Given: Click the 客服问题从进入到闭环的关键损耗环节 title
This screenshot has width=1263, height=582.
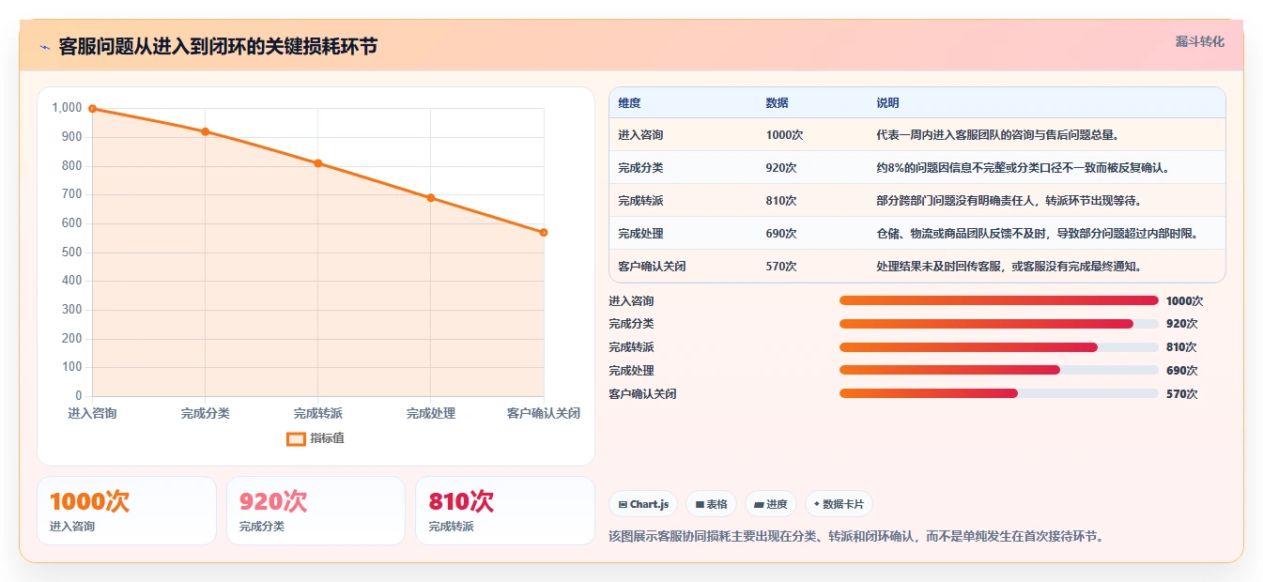Looking at the screenshot, I should pos(218,47).
